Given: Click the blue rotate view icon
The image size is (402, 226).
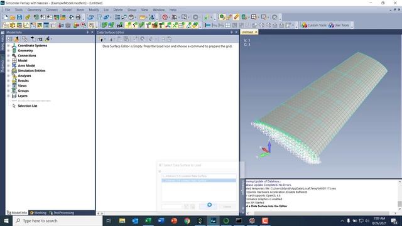Looking at the screenshot, I should pos(90,17).
